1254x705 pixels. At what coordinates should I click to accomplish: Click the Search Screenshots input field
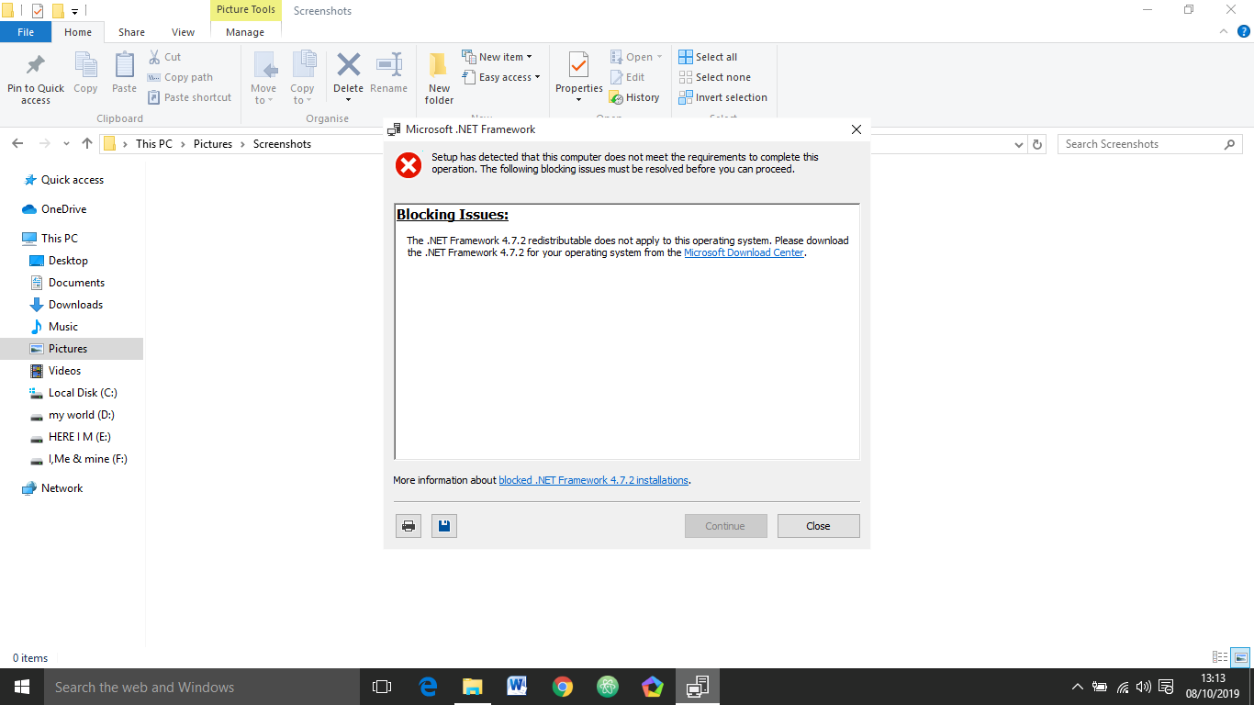[x=1150, y=144]
